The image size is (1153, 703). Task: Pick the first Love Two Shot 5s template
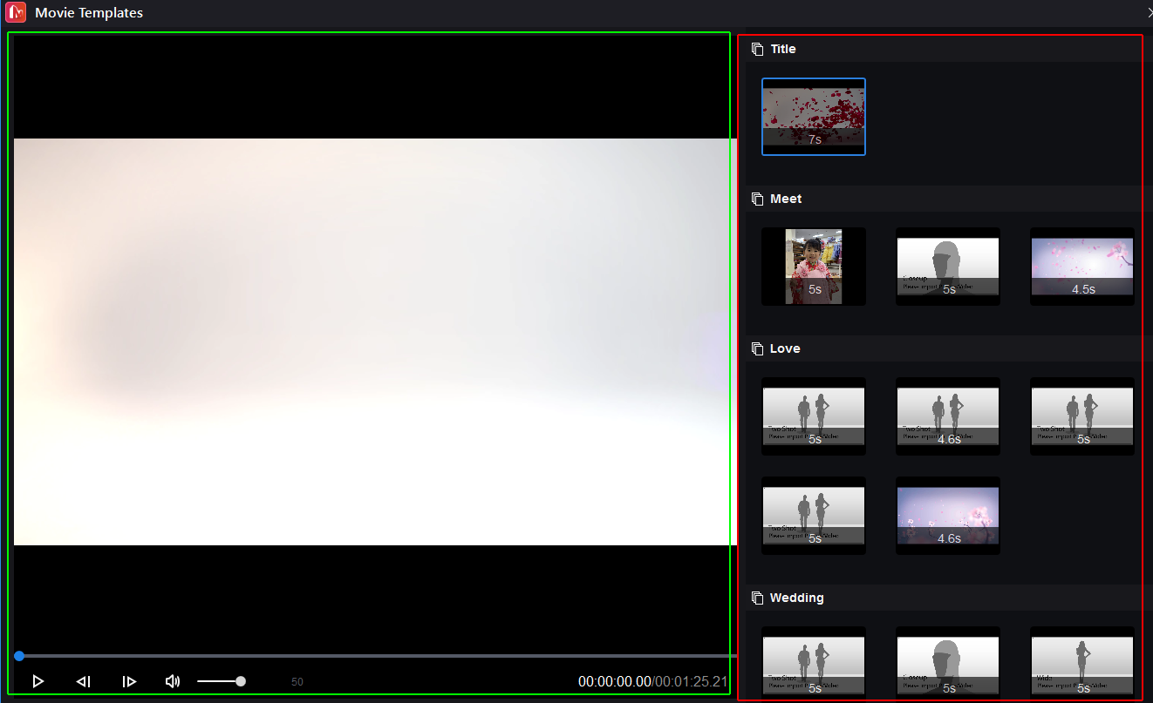coord(814,416)
